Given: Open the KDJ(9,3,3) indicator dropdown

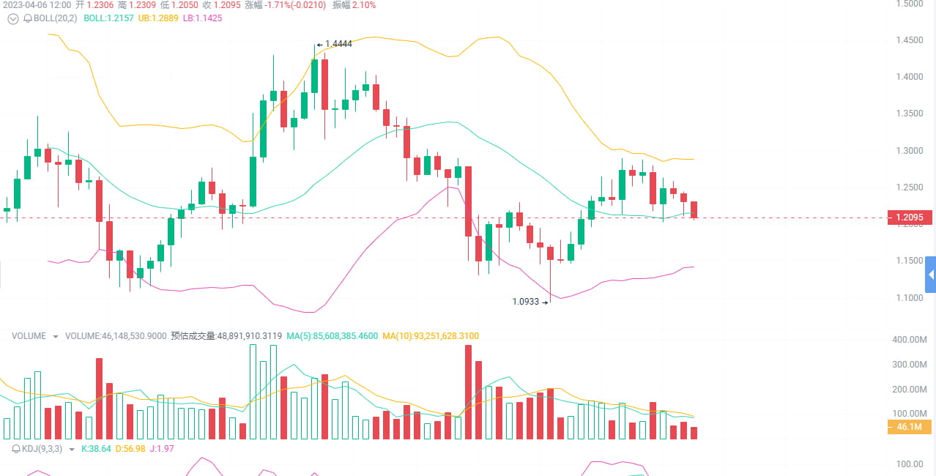Looking at the screenshot, I should [x=72, y=450].
